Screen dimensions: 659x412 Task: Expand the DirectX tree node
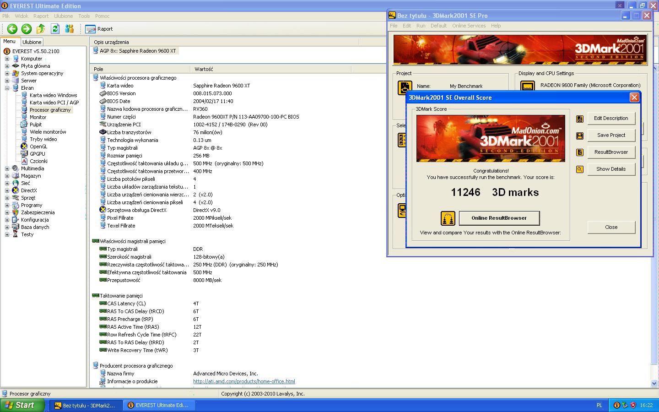(x=7, y=190)
